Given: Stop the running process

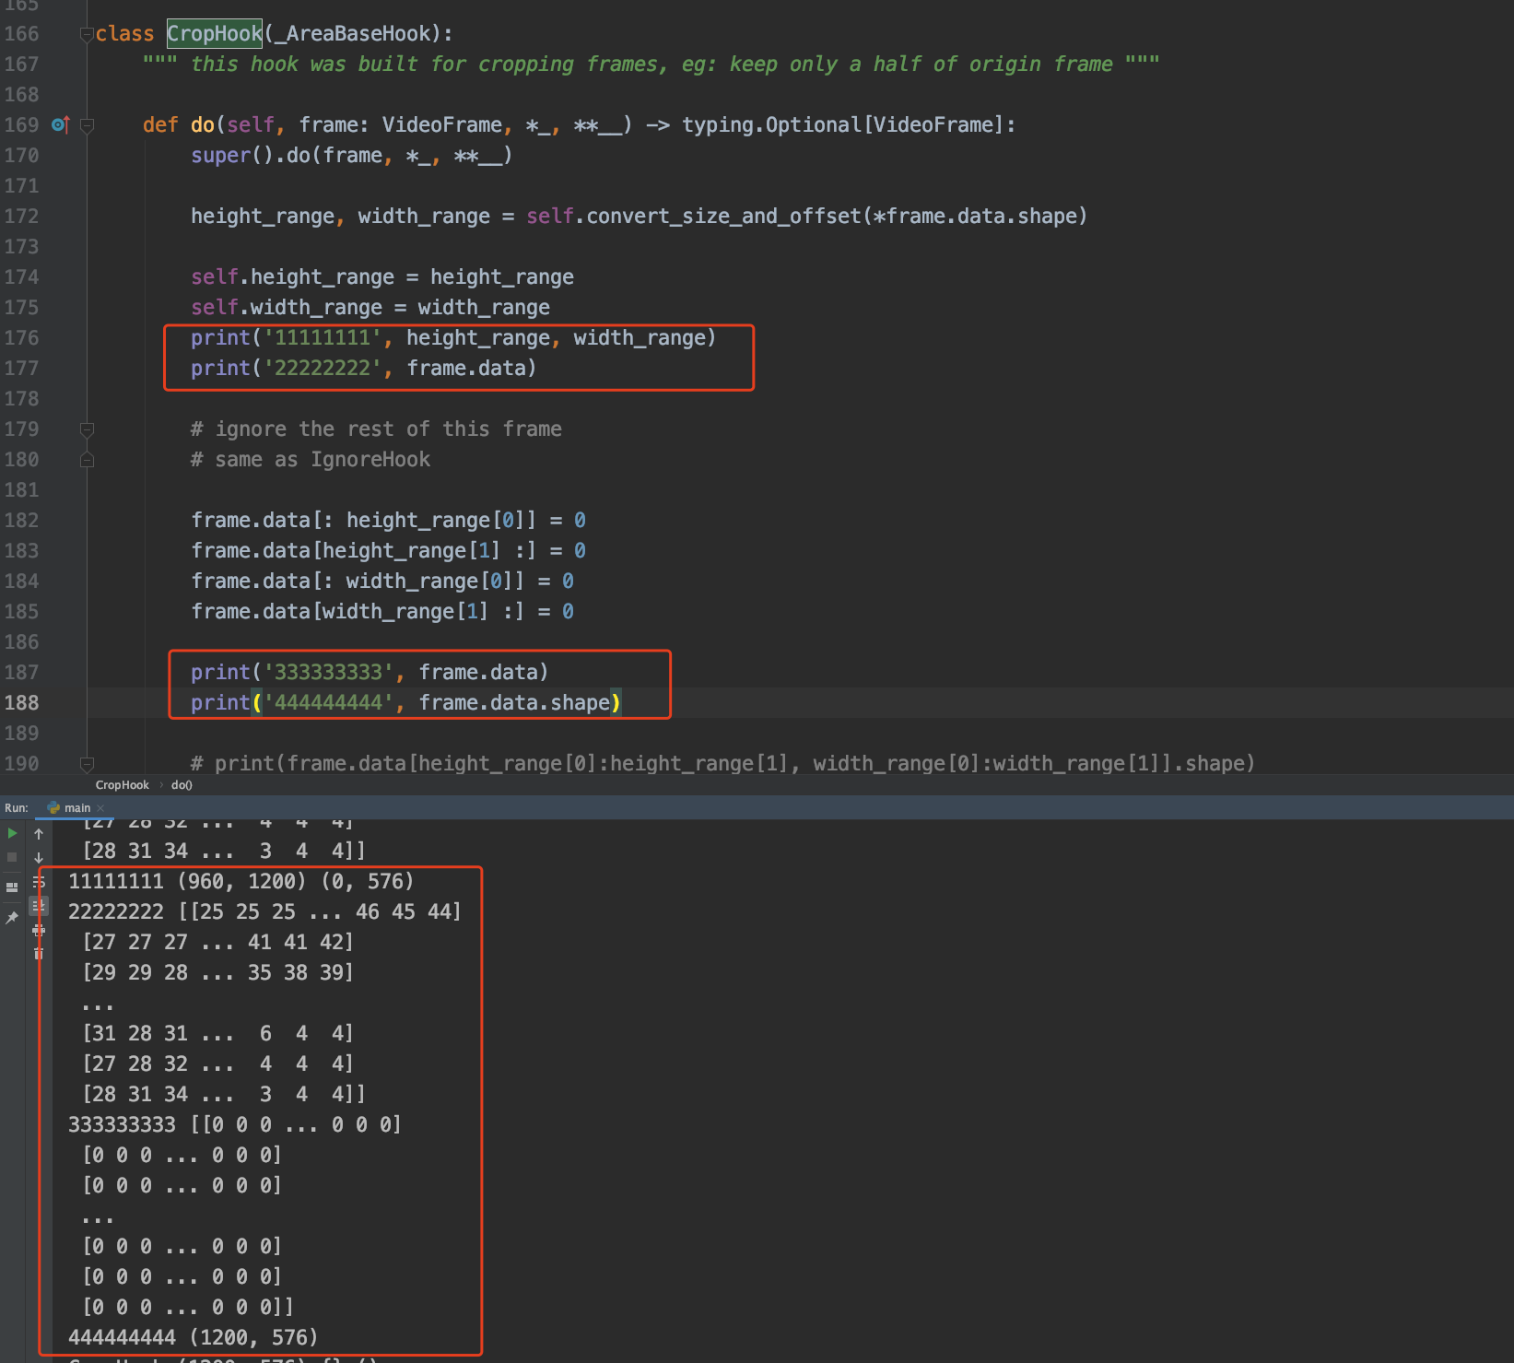Looking at the screenshot, I should pos(12,857).
